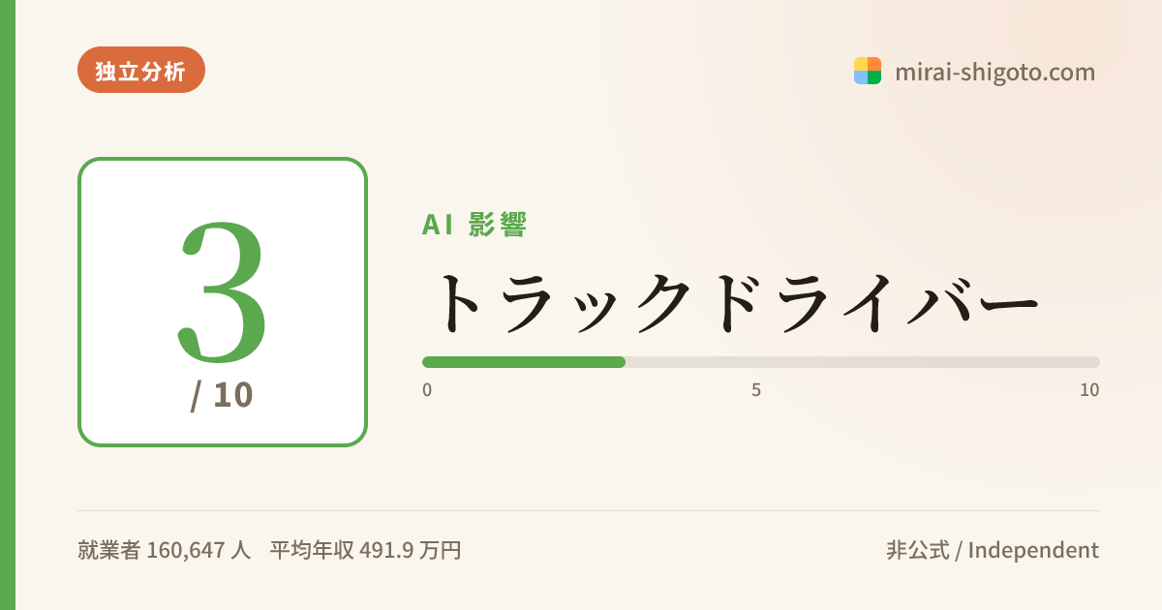This screenshot has width=1162, height=610.
Task: Click the '/ 10' score denominator text
Action: [222, 394]
